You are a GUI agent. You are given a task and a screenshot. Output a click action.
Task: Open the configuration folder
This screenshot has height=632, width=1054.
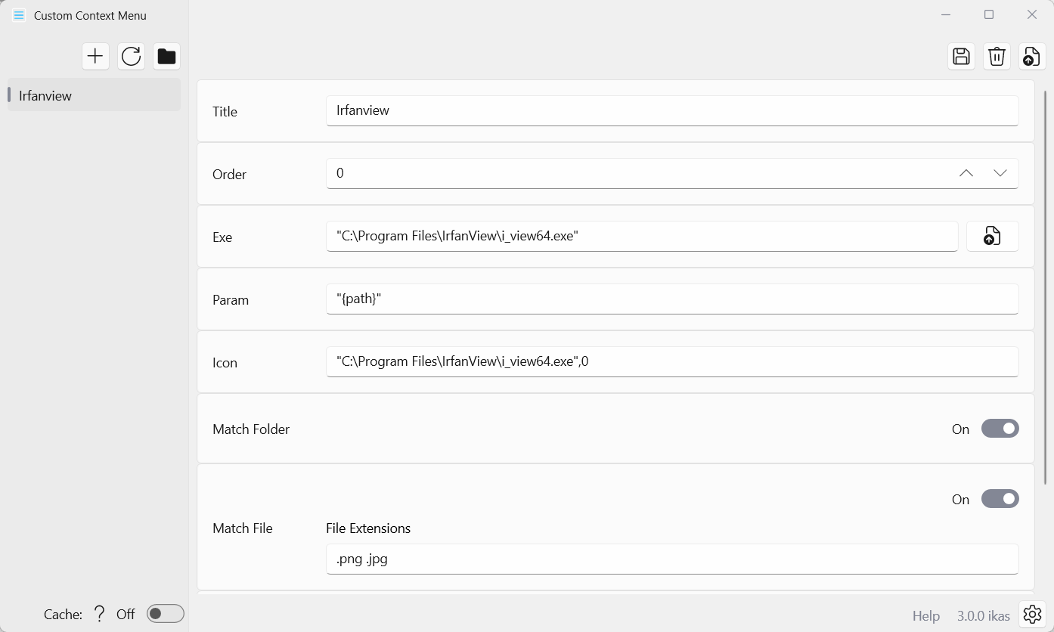point(166,56)
